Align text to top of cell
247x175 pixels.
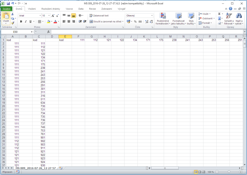tap(64, 15)
